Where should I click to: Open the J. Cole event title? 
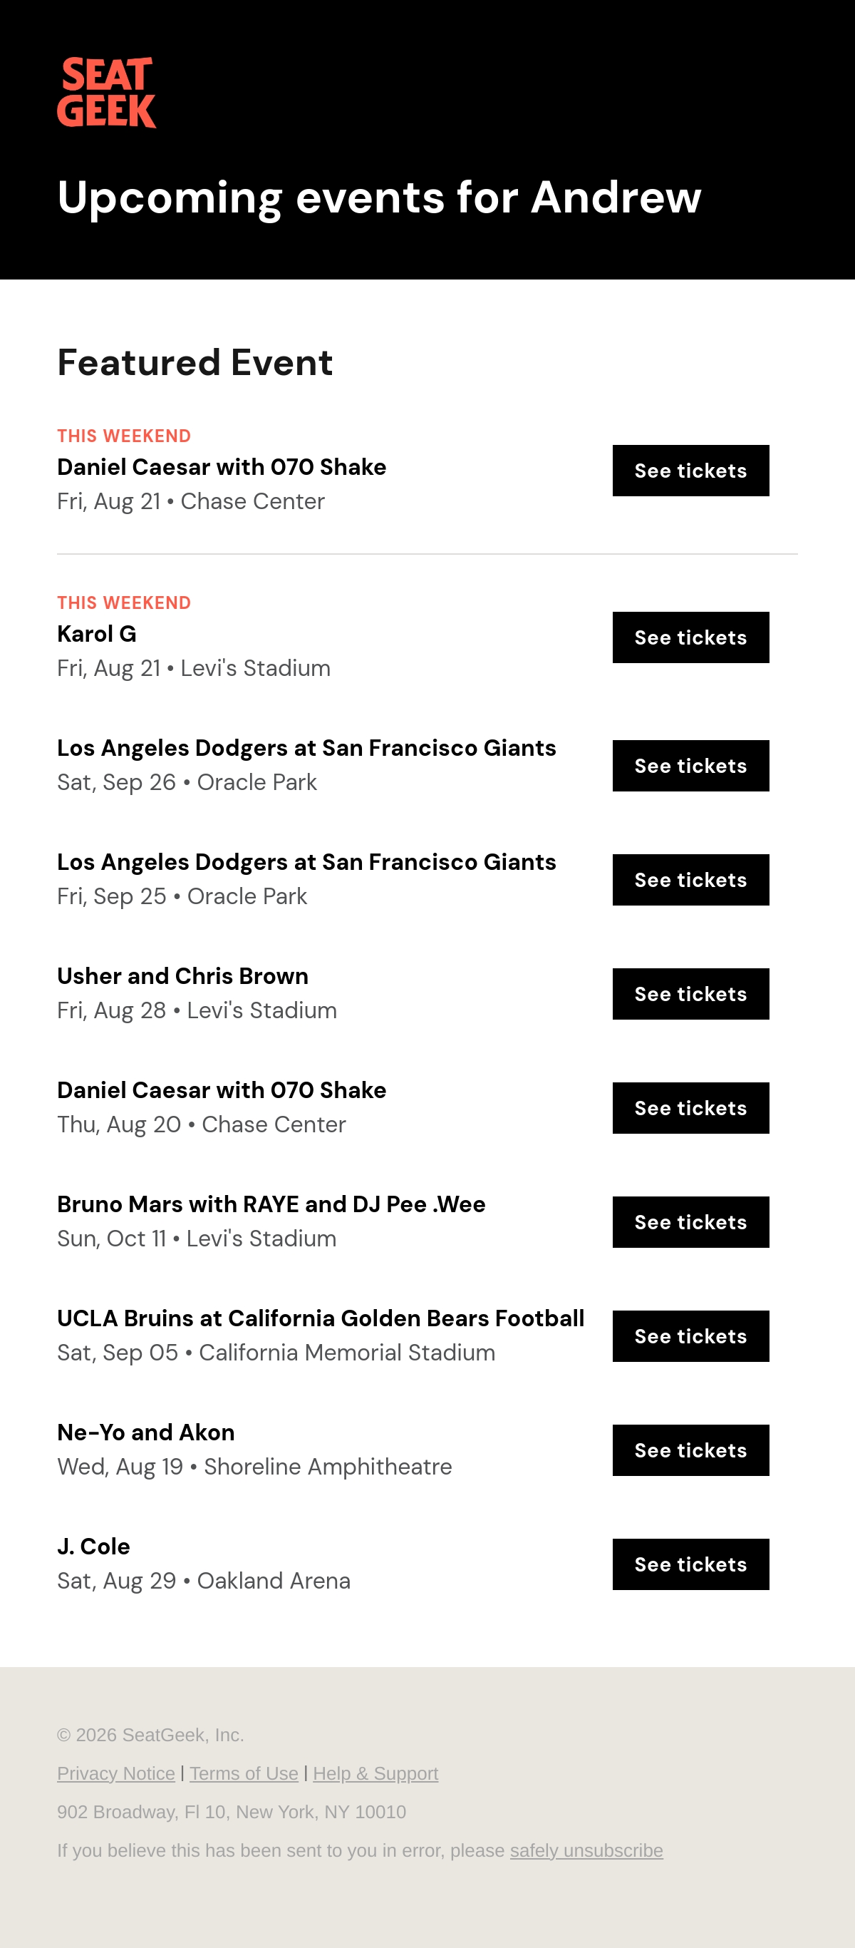coord(94,1547)
